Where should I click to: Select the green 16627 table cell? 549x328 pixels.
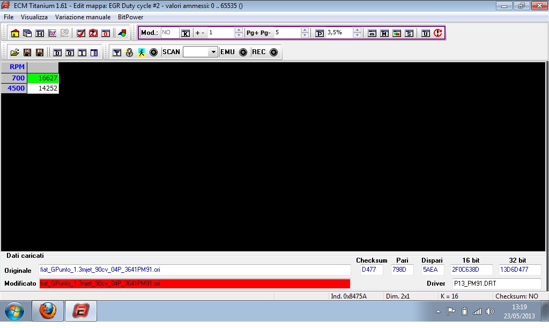point(43,78)
